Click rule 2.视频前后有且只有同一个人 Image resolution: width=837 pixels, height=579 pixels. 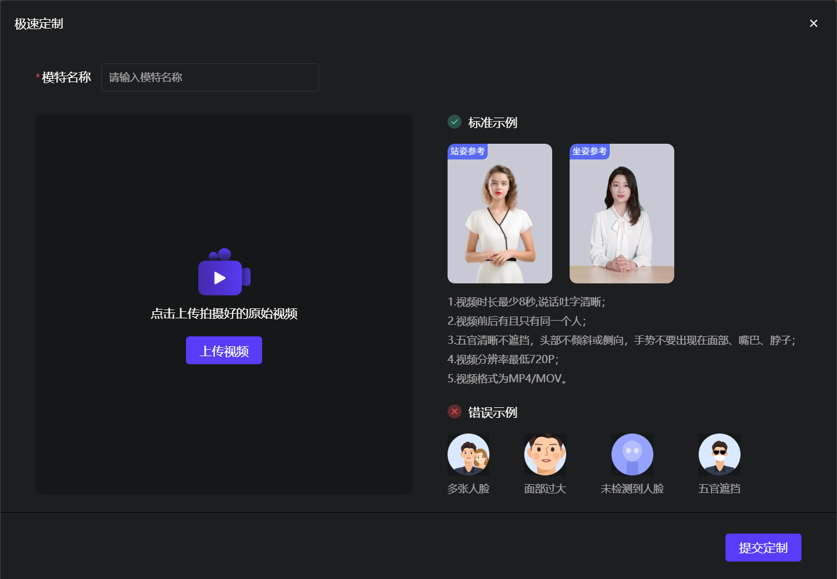tap(517, 321)
